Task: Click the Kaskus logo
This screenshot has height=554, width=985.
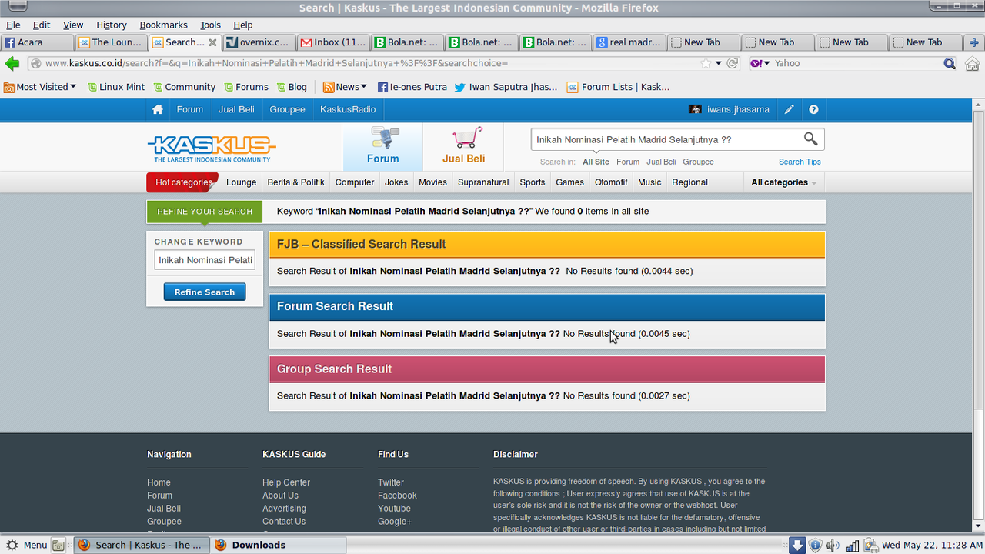Action: 212,148
